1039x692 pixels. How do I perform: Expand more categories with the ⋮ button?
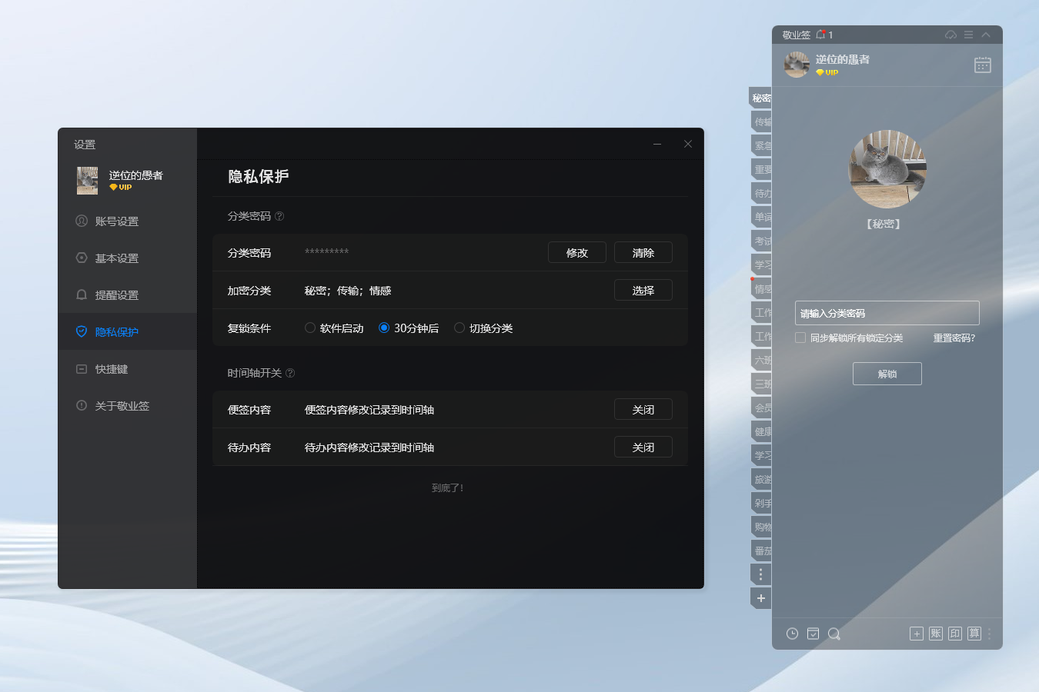click(x=760, y=574)
